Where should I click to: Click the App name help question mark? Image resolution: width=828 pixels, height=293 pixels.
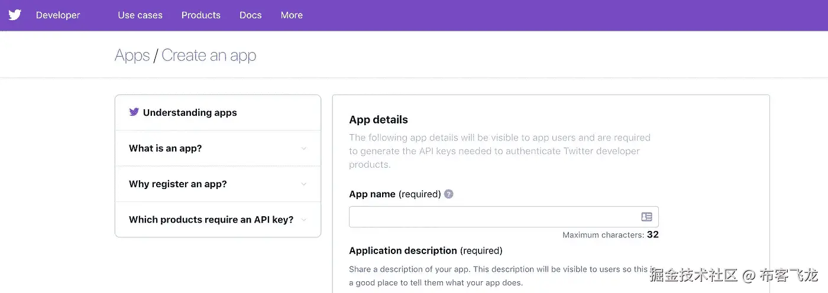(x=449, y=194)
